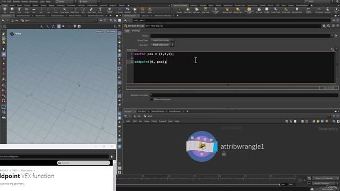Add an Area Light from the shelf

[206, 10]
